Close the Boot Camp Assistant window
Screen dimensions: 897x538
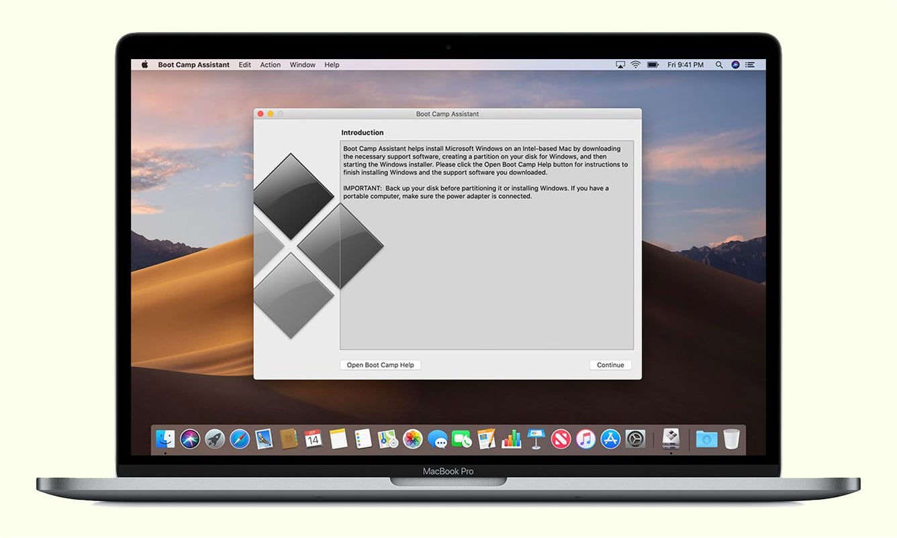point(261,114)
